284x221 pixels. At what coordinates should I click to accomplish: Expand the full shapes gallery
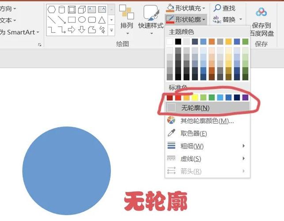[x=112, y=30]
